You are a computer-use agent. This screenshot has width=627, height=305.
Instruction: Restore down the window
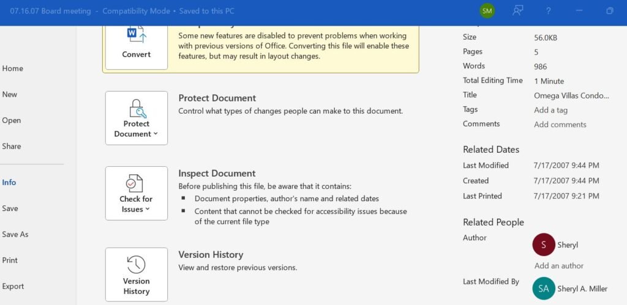610,11
